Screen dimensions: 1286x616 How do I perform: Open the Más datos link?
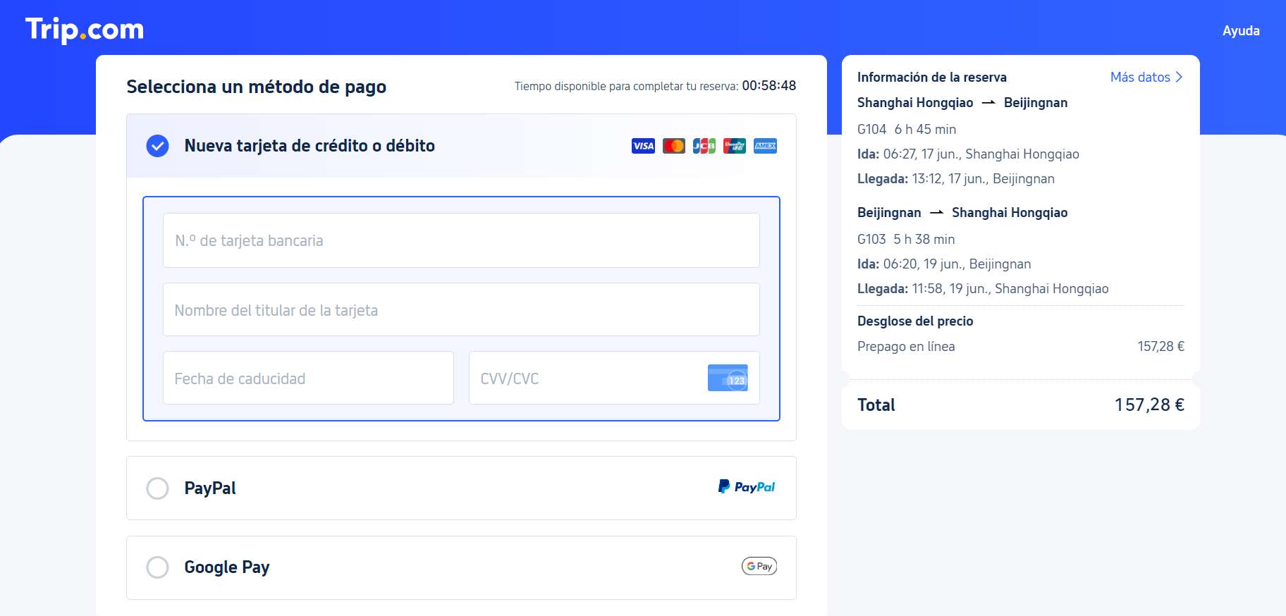(1139, 78)
